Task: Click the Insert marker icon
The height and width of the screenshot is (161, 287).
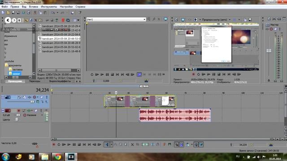Action: pyautogui.click(x=164, y=144)
